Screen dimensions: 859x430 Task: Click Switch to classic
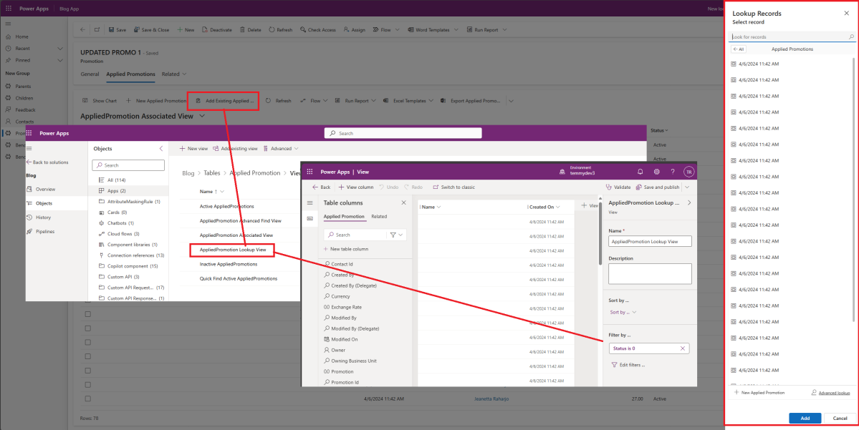coord(454,187)
